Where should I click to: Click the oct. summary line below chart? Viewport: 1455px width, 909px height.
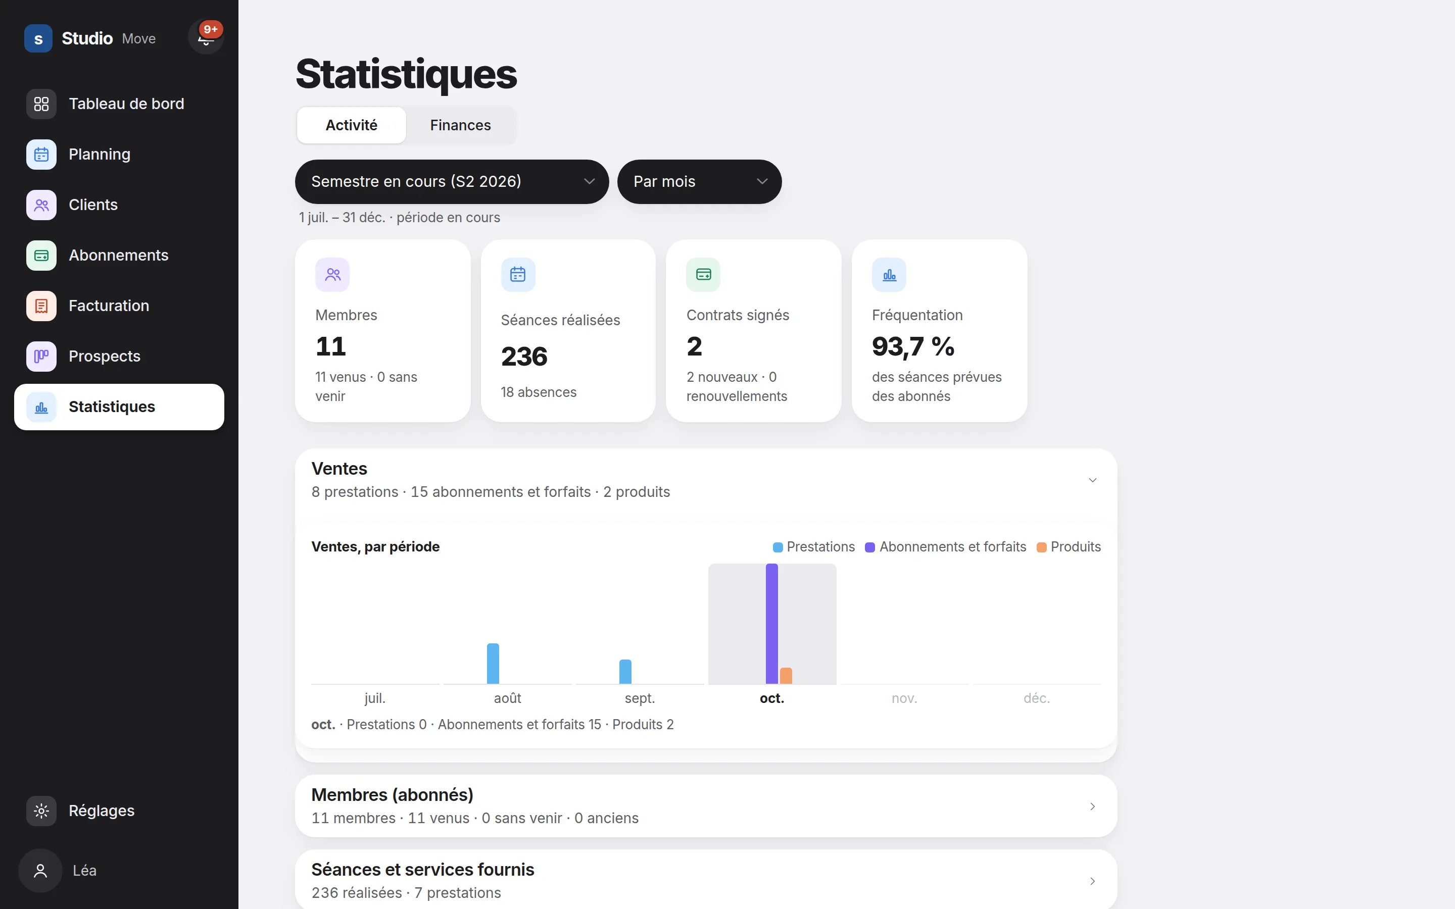click(493, 725)
